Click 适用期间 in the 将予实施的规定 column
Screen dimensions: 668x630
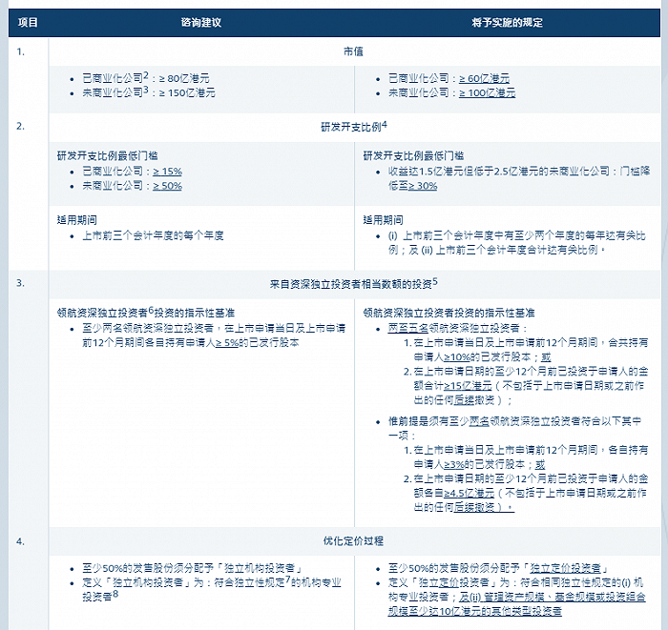point(383,220)
